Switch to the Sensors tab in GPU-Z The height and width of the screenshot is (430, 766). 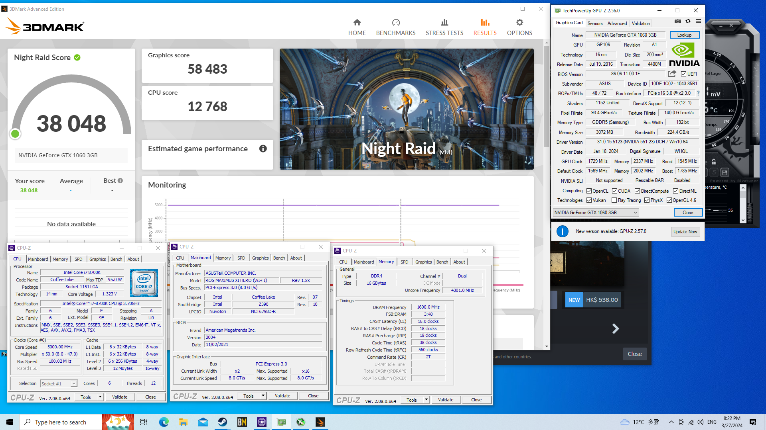click(x=595, y=23)
